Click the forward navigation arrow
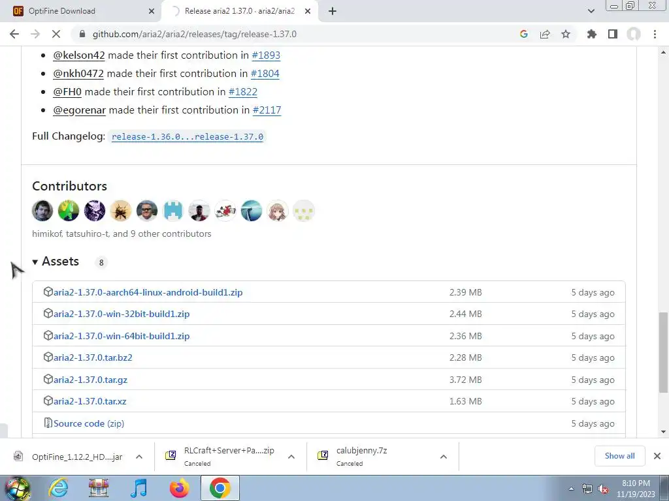Viewport: 669px width, 501px height. pos(35,34)
